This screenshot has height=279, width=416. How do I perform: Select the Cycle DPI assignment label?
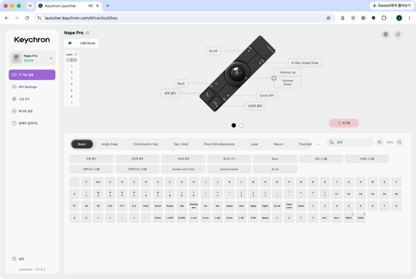coord(266,96)
